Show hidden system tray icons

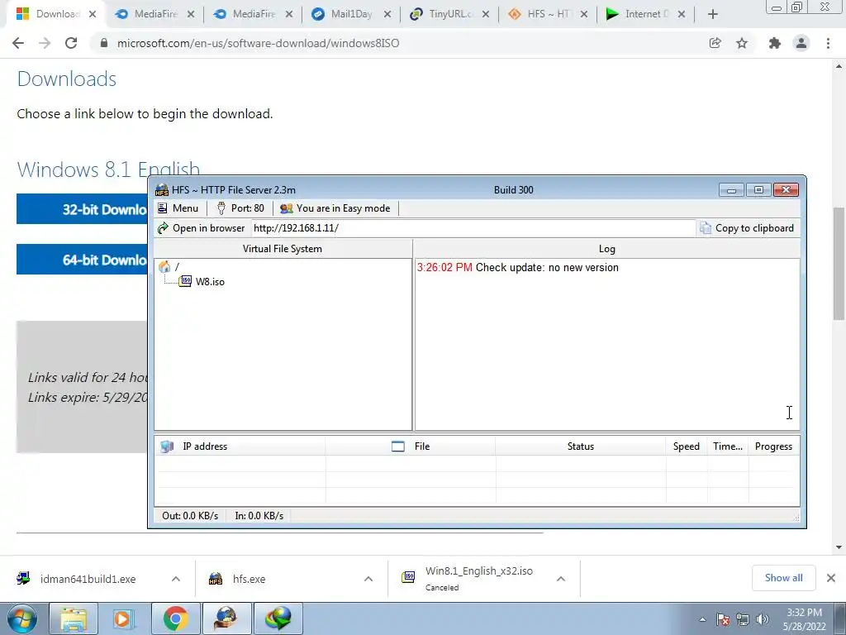click(x=702, y=619)
